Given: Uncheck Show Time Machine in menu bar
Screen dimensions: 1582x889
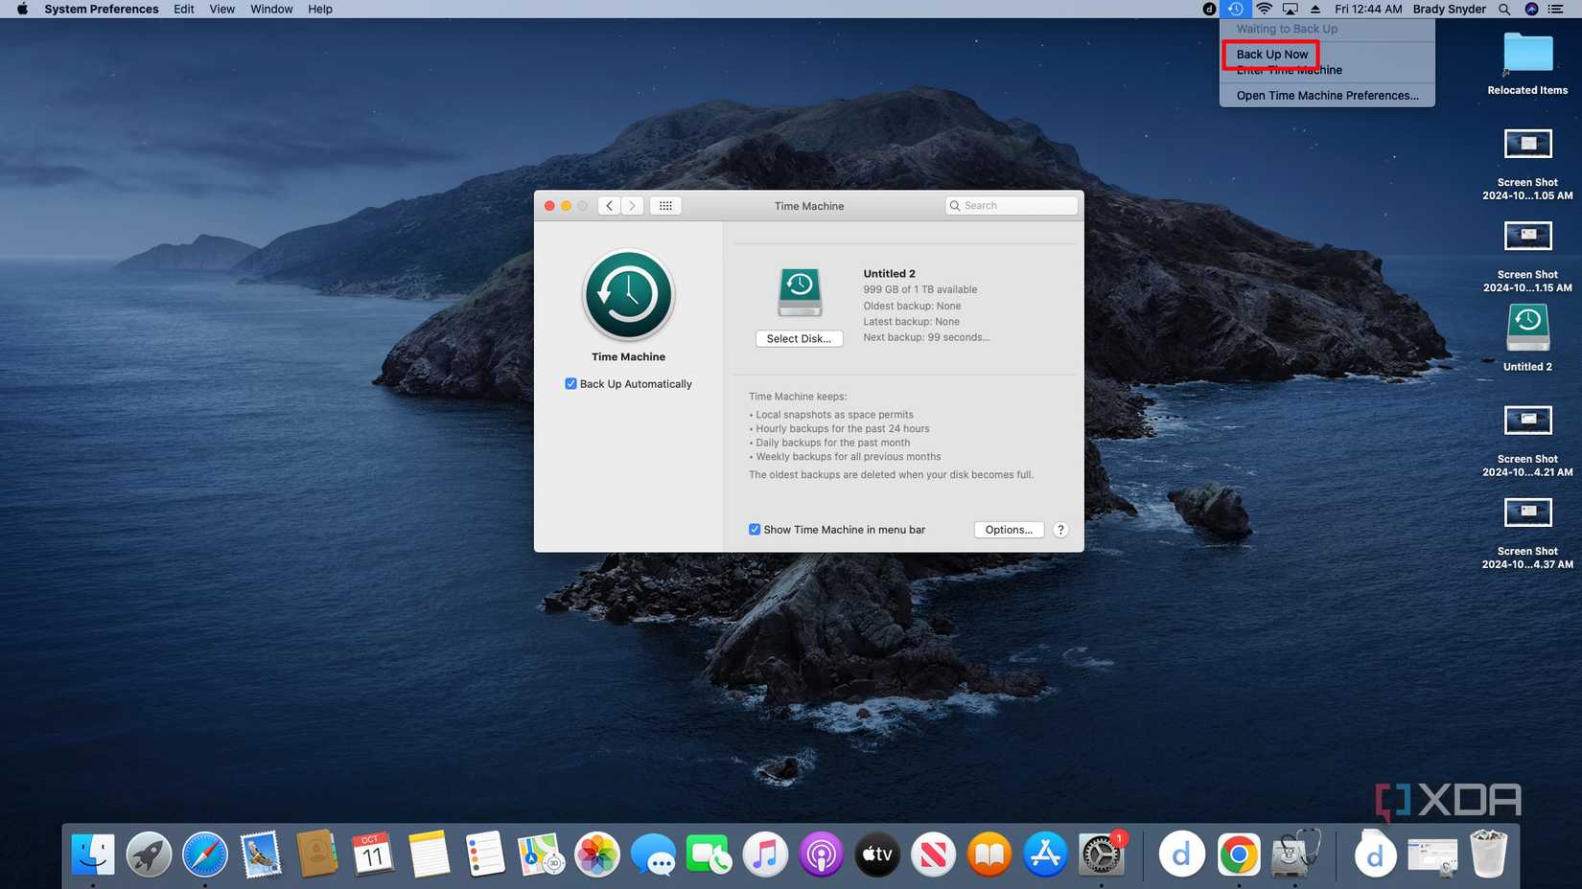Looking at the screenshot, I should 755,529.
